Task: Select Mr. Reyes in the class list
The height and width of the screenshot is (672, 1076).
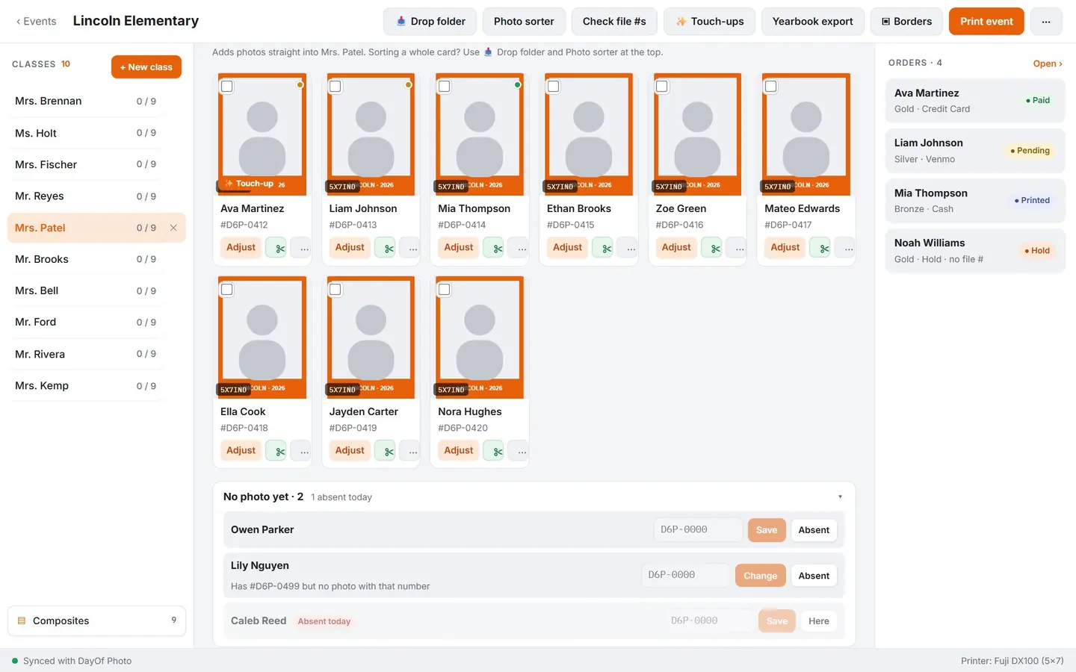Action: 86,196
